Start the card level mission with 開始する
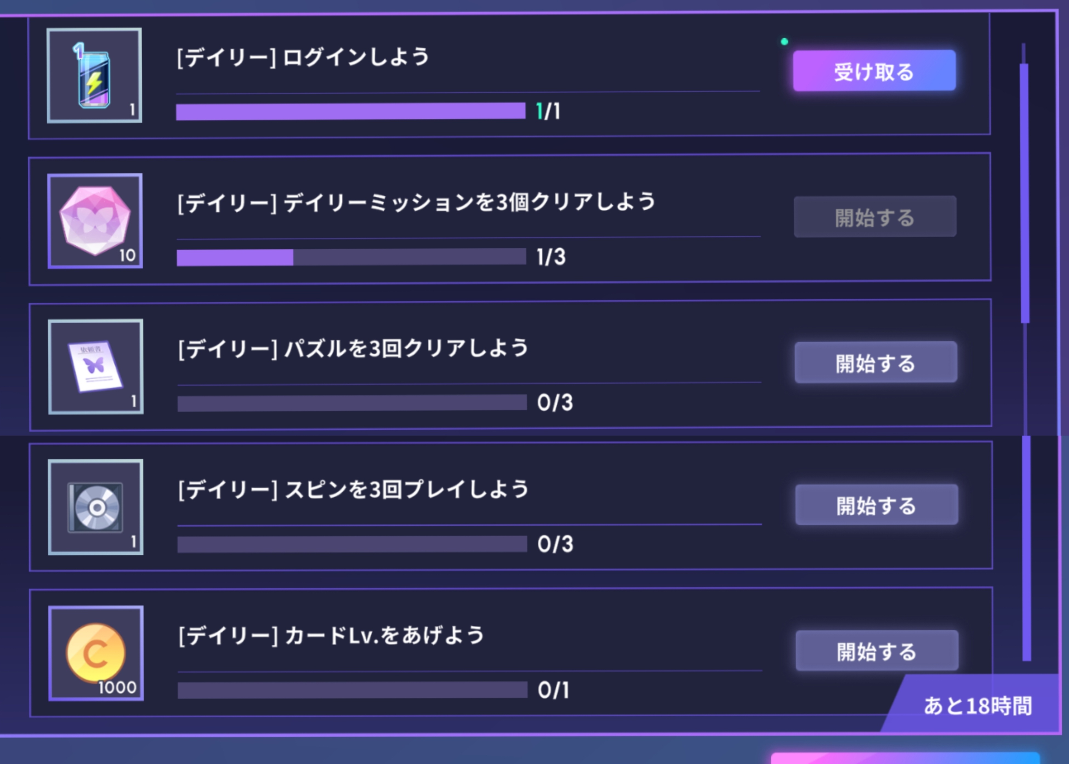This screenshot has width=1069, height=764. click(x=877, y=650)
